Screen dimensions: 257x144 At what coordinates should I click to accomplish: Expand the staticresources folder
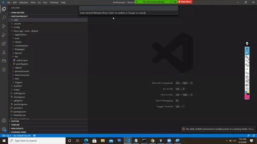(48, 75)
